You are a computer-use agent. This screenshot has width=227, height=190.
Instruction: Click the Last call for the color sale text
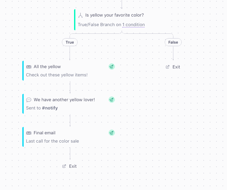point(52,141)
